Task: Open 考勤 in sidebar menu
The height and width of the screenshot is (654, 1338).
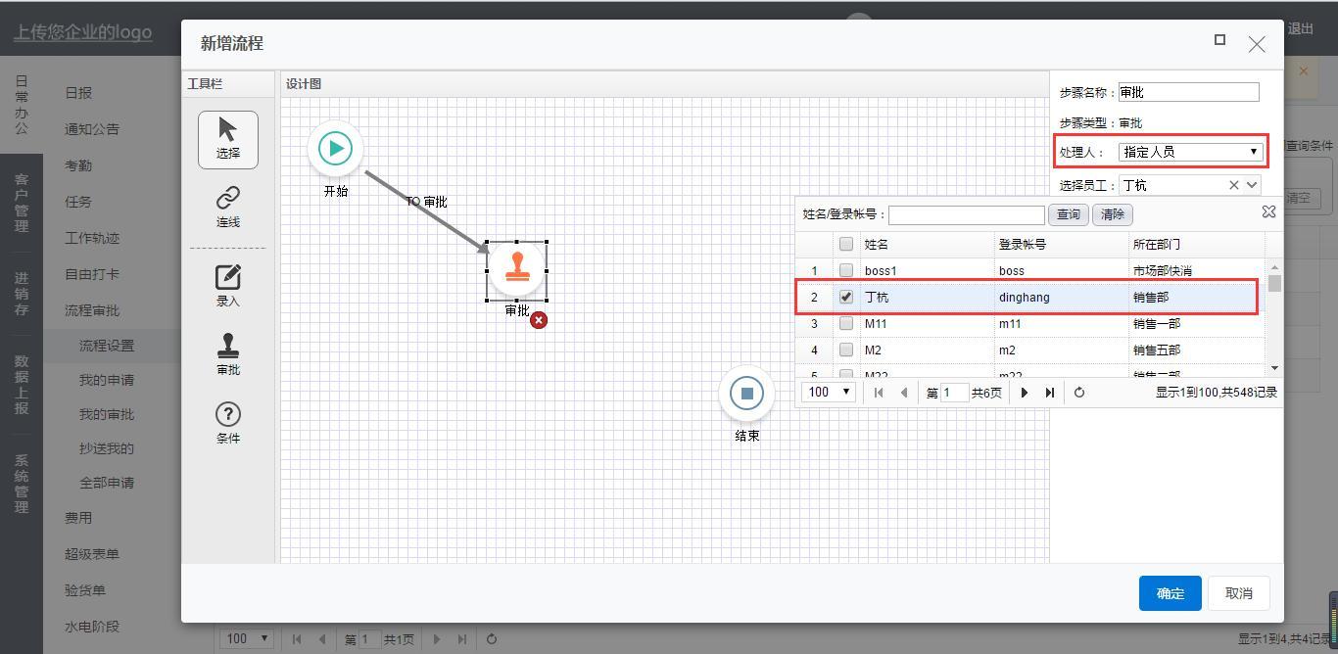Action: point(78,165)
